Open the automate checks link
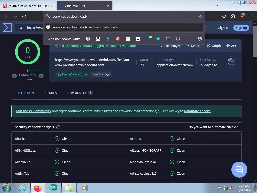The image size is (257, 193). click(198, 111)
